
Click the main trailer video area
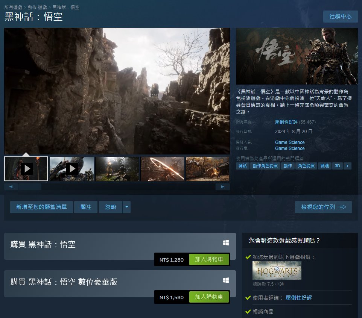coord(117,91)
